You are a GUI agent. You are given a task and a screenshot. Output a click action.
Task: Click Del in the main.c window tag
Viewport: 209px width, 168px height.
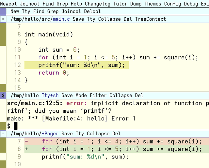click(x=128, y=19)
